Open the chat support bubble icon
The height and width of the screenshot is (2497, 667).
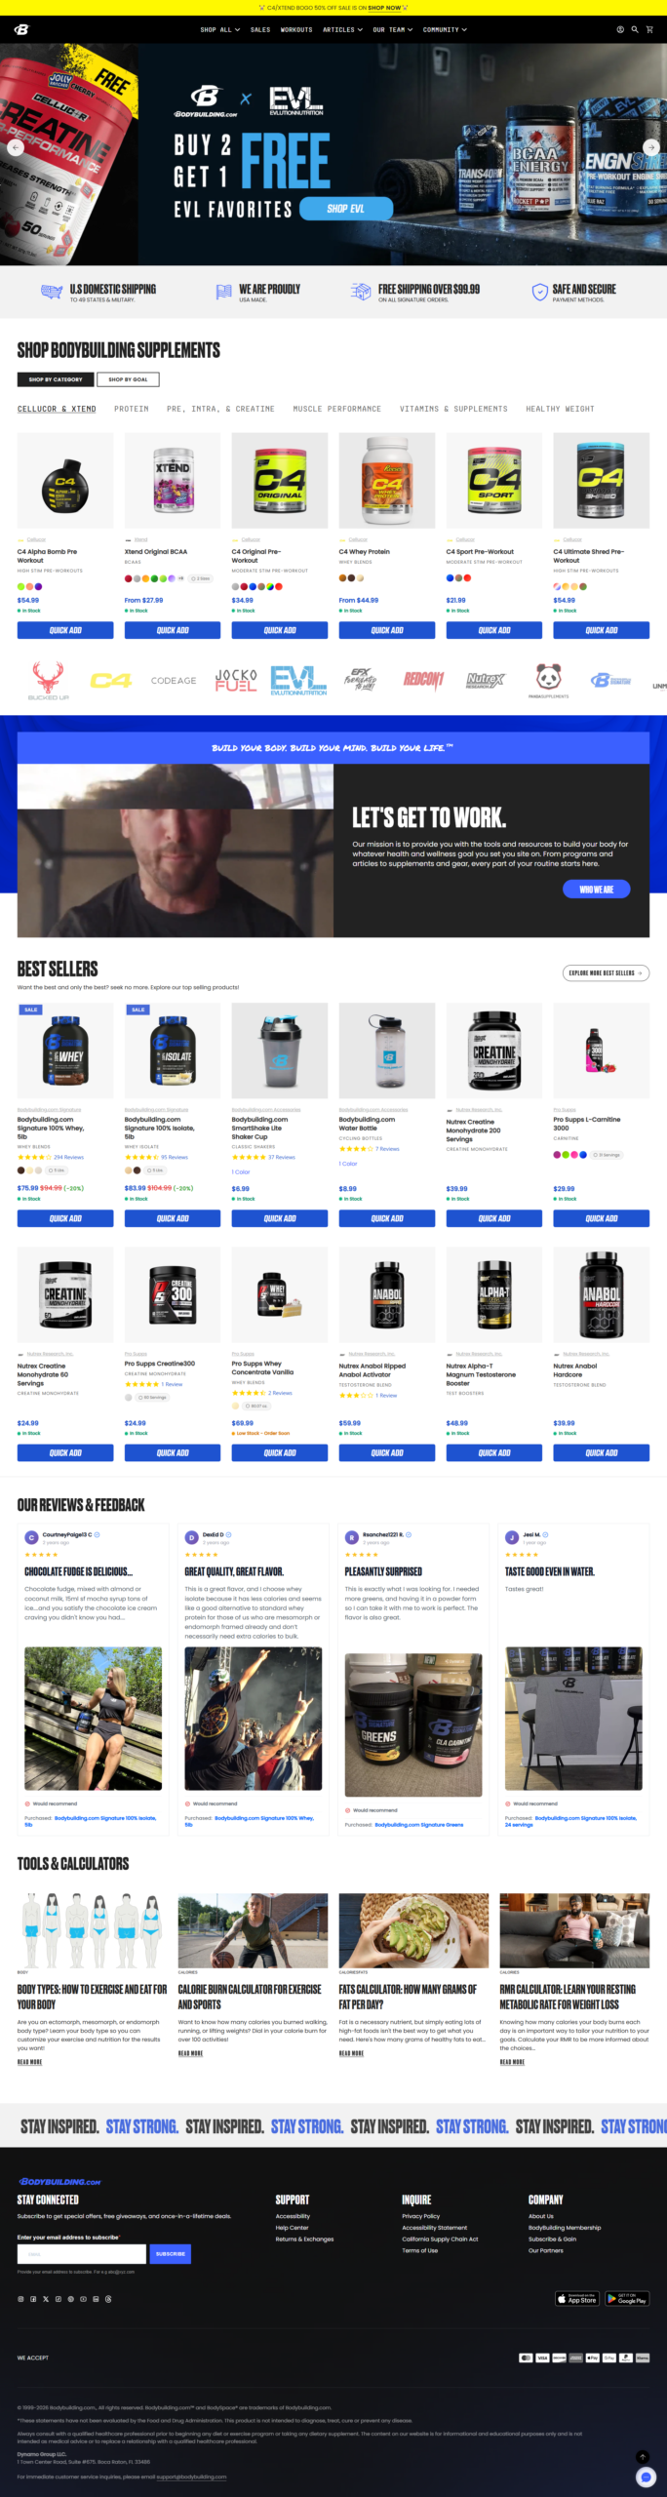(x=644, y=2477)
